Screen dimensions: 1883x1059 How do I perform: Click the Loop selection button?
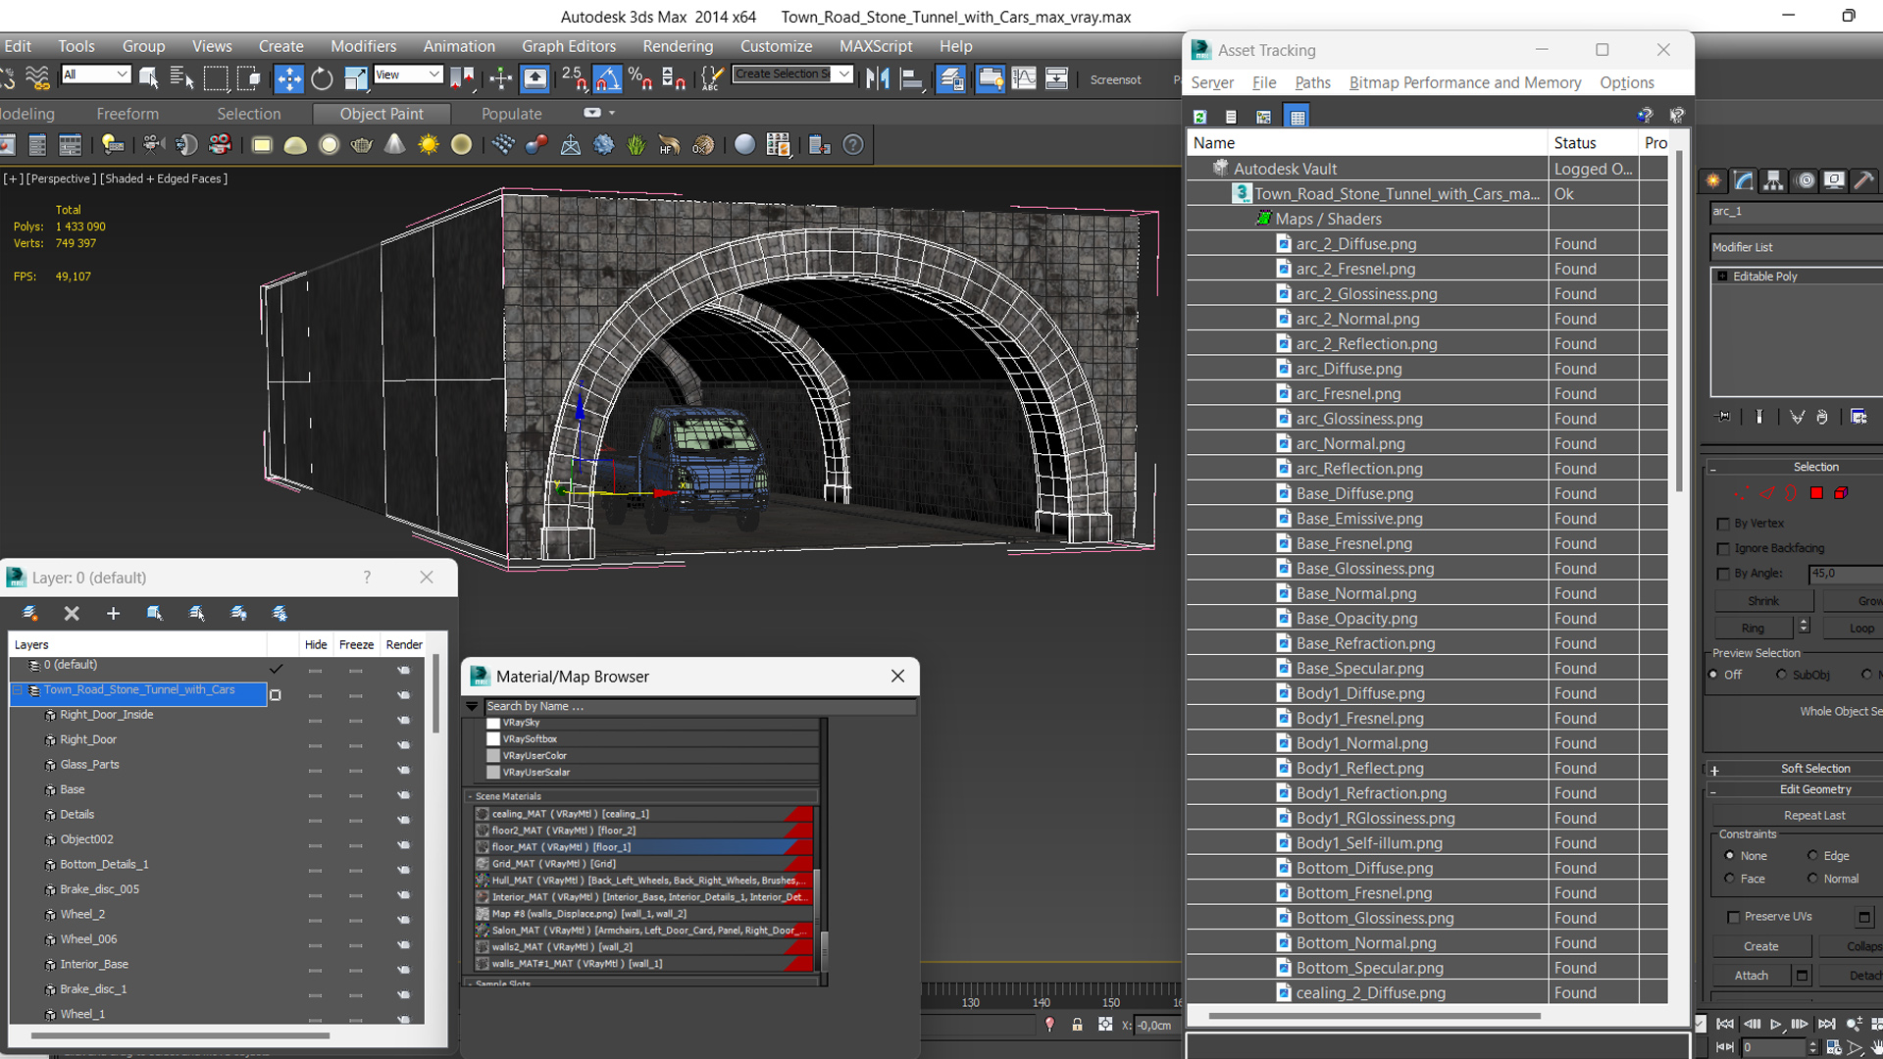click(x=1853, y=629)
